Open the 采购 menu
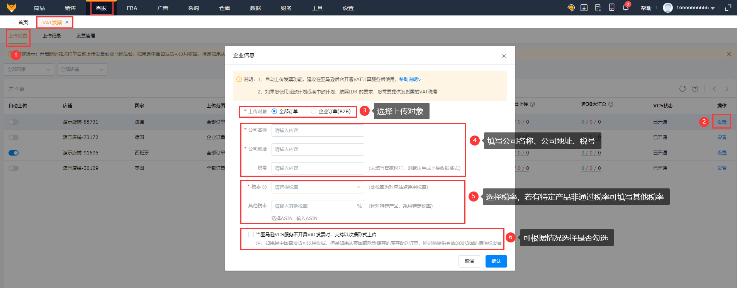 pyautogui.click(x=194, y=8)
